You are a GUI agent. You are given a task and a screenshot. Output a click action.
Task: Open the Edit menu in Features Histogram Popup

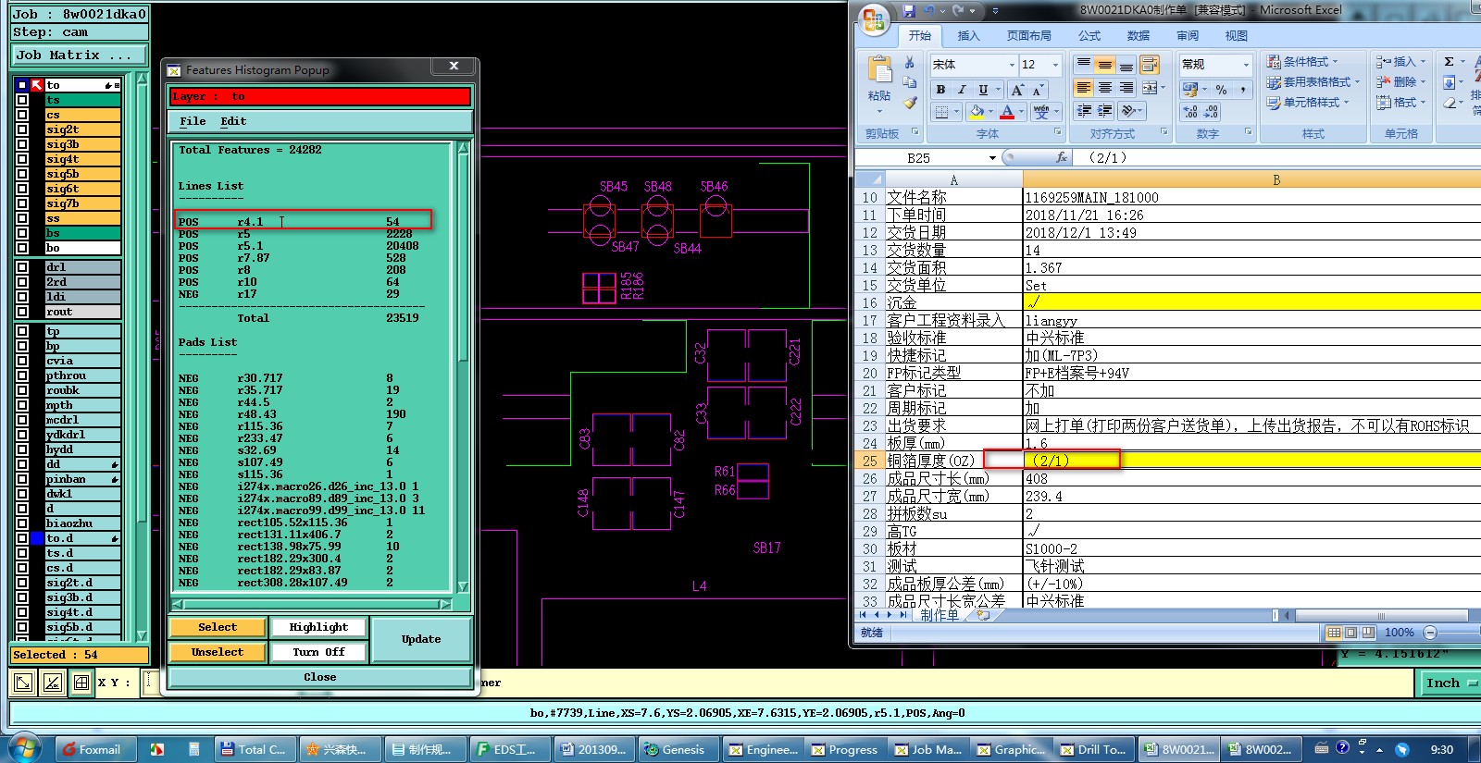(x=233, y=121)
